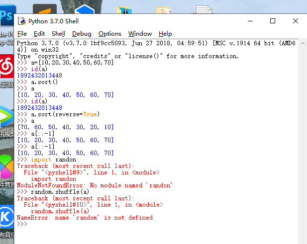Click 'NameError: name 'random' is not defined'
This screenshot has height=244, width=307.
tap(85, 217)
